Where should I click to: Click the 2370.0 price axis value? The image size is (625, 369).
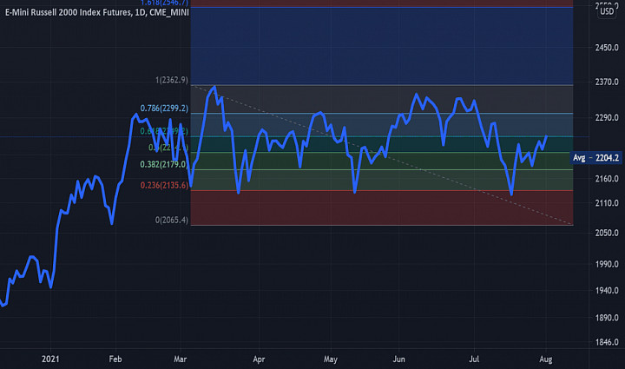(x=607, y=82)
